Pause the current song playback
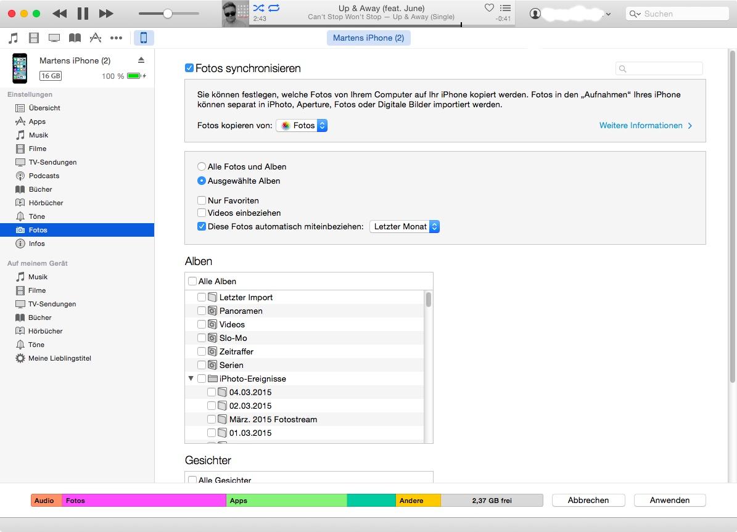Viewport: 737px width, 532px height. tap(83, 14)
